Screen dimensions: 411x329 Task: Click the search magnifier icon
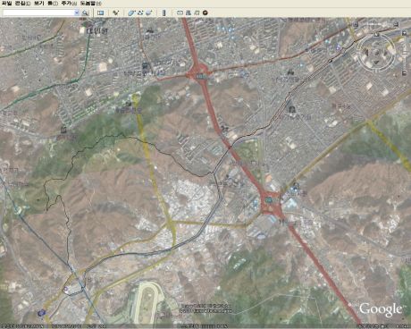pyautogui.click(x=85, y=13)
